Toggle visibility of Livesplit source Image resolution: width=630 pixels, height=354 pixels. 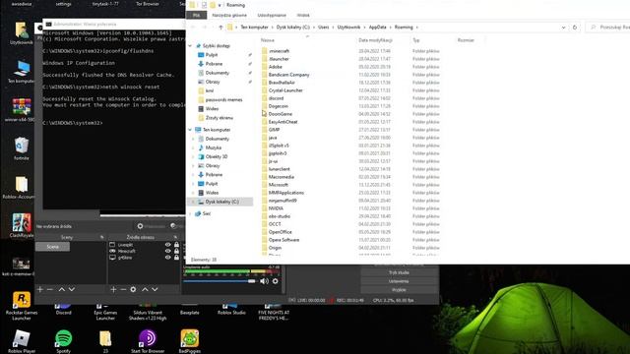tap(168, 245)
